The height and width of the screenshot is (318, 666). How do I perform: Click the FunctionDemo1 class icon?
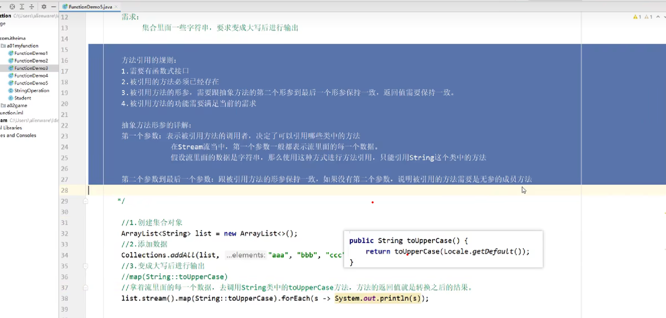tap(11, 53)
